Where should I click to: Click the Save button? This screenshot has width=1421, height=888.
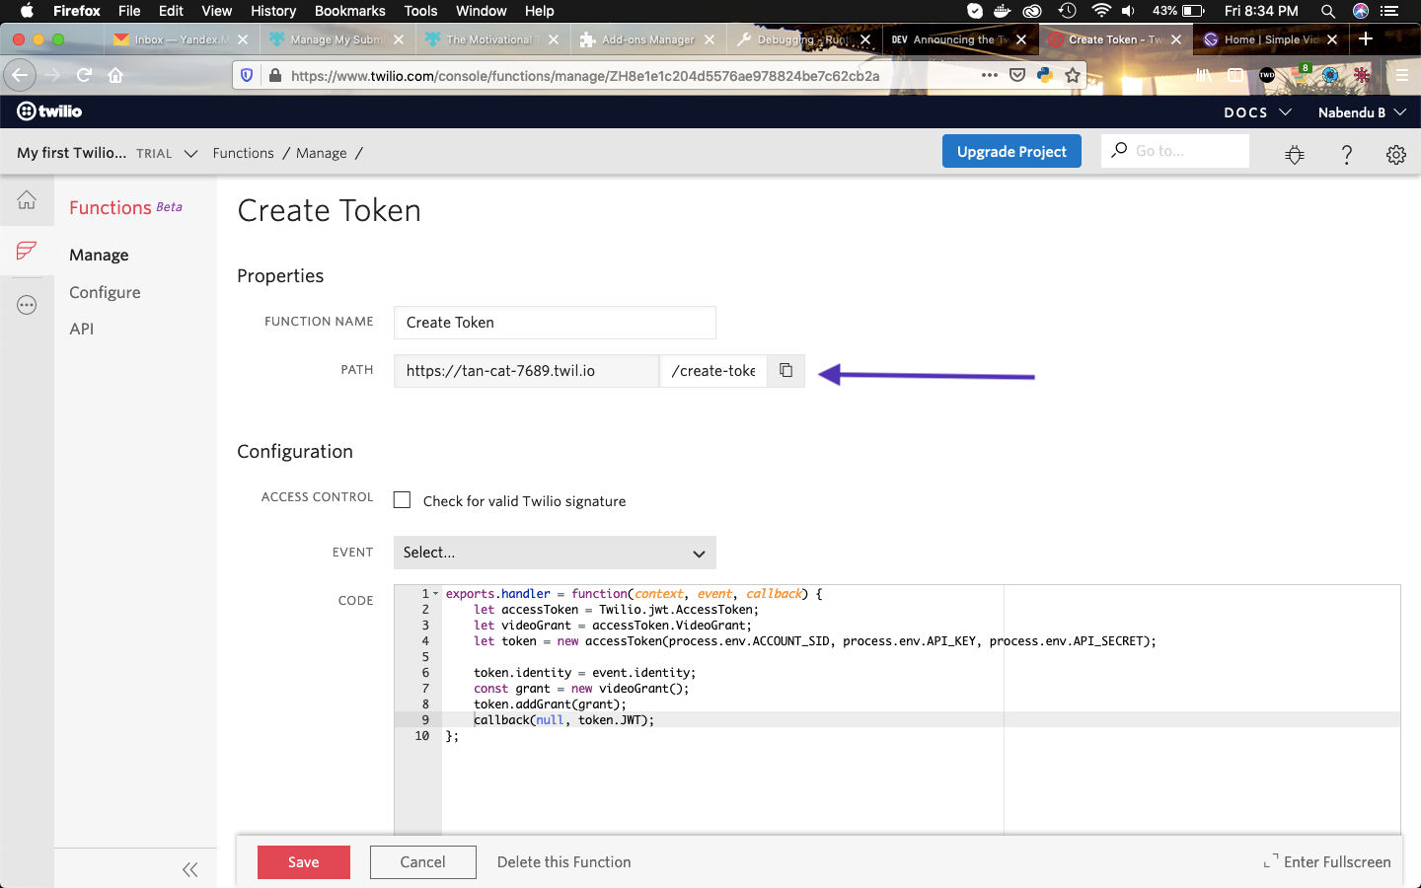[x=304, y=862]
